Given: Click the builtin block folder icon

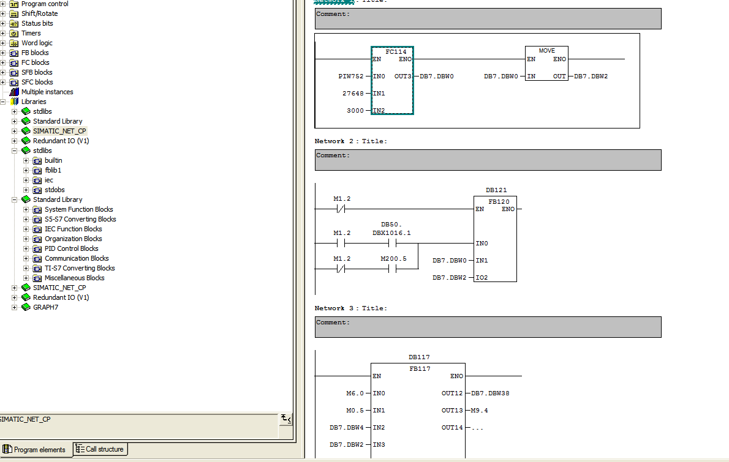Looking at the screenshot, I should click(x=37, y=161).
